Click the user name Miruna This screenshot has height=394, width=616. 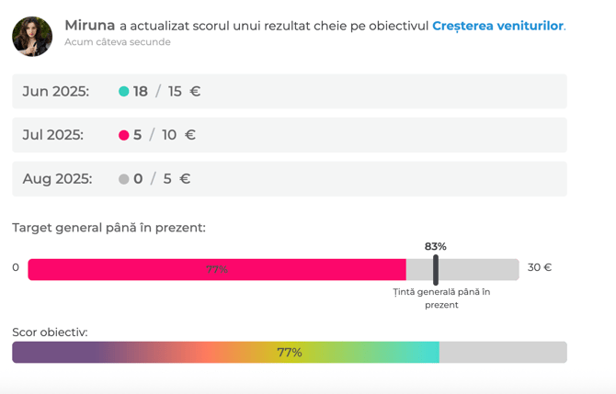(x=89, y=26)
